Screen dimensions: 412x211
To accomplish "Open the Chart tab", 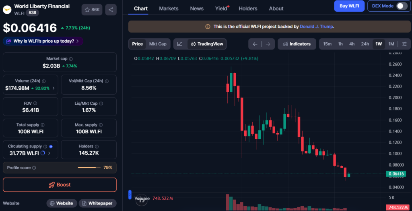I will pos(141,8).
